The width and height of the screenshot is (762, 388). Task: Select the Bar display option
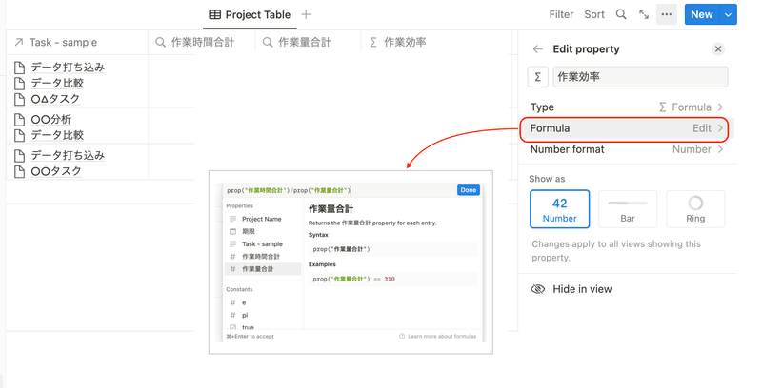coord(628,209)
